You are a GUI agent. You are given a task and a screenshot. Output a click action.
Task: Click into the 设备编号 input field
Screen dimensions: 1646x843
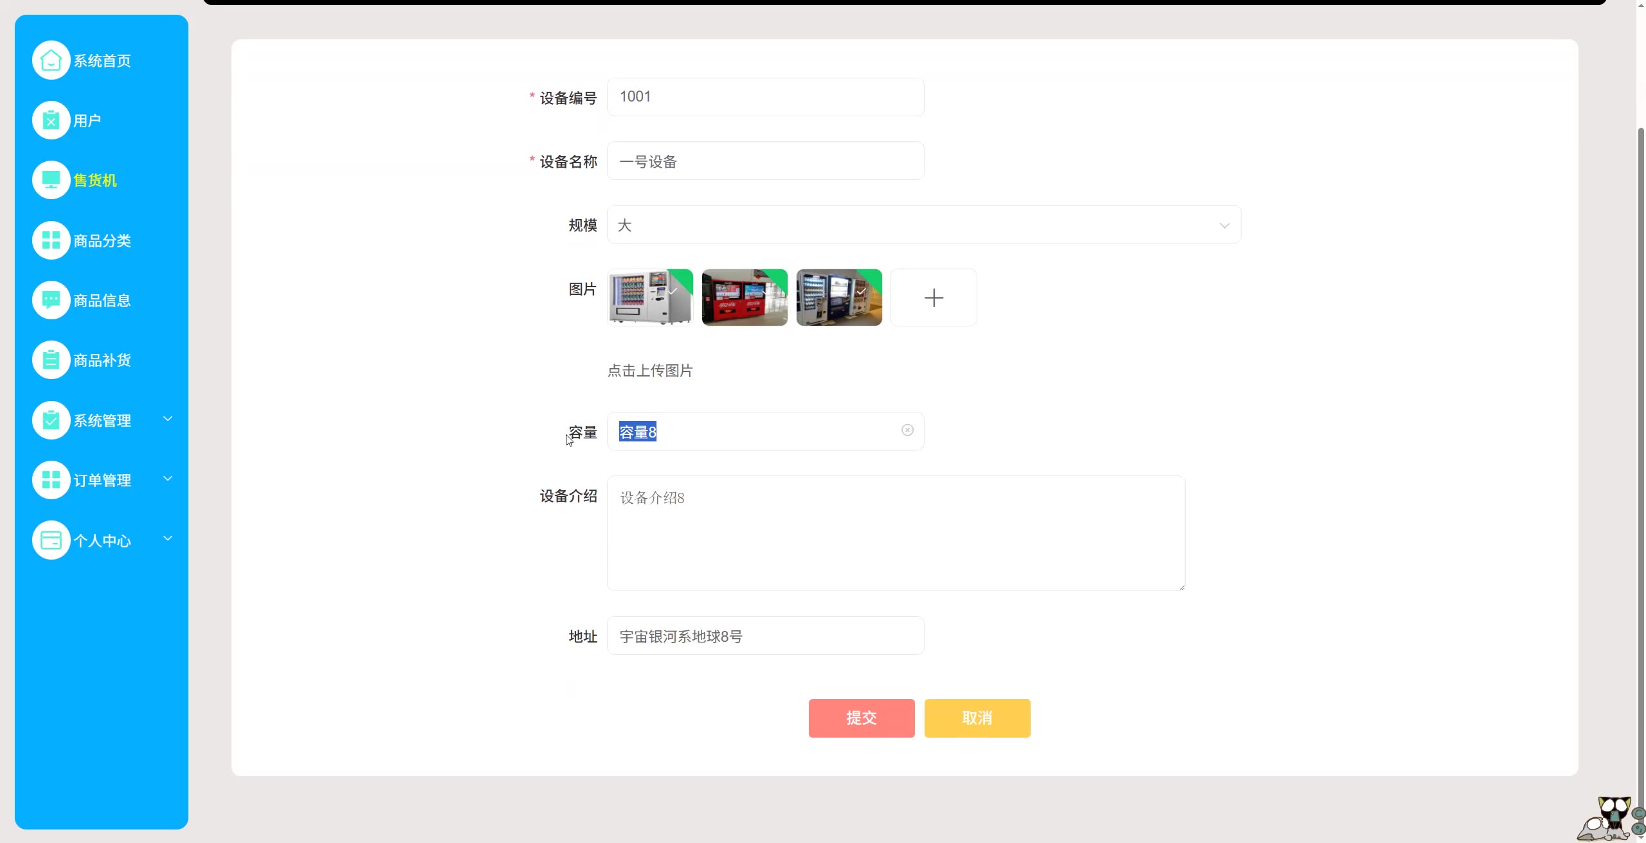click(x=765, y=97)
